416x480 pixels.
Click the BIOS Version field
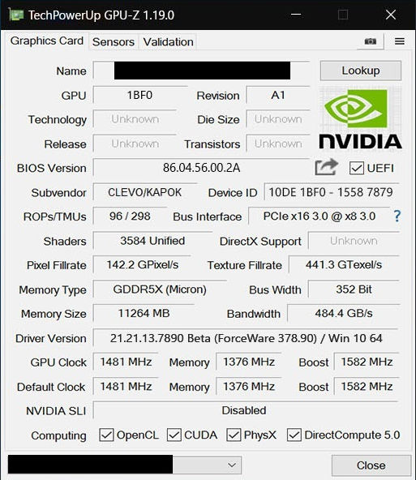[x=201, y=168]
